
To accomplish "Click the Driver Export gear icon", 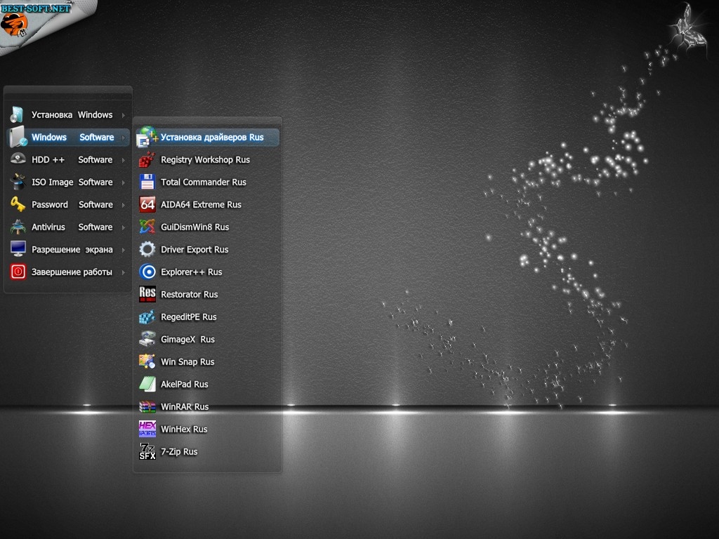I will [147, 249].
